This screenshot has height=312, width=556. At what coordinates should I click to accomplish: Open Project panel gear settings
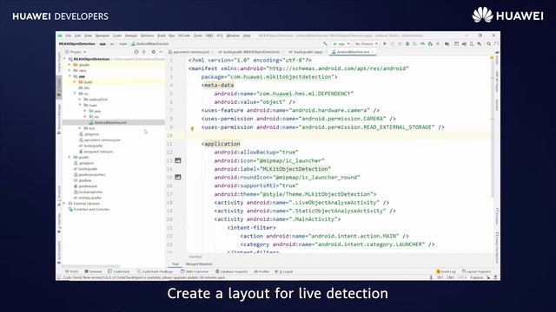154,52
